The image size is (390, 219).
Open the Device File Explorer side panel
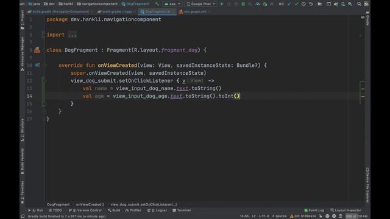click(x=367, y=185)
